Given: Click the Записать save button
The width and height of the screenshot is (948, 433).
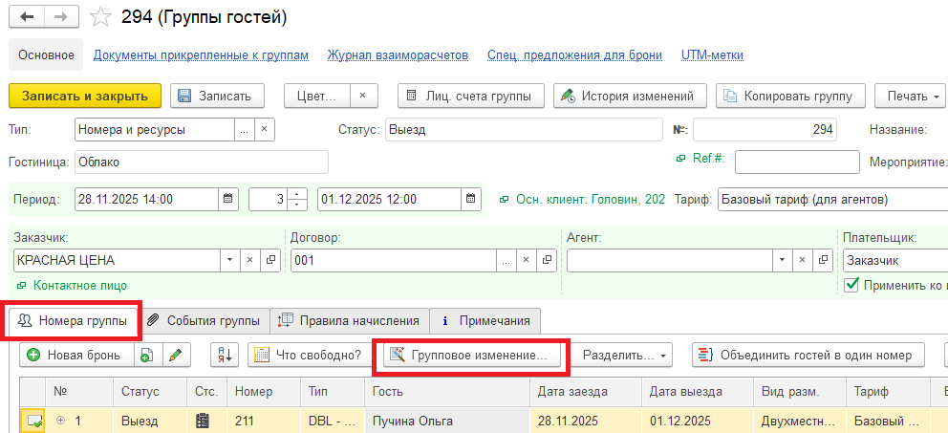Looking at the screenshot, I should [218, 96].
